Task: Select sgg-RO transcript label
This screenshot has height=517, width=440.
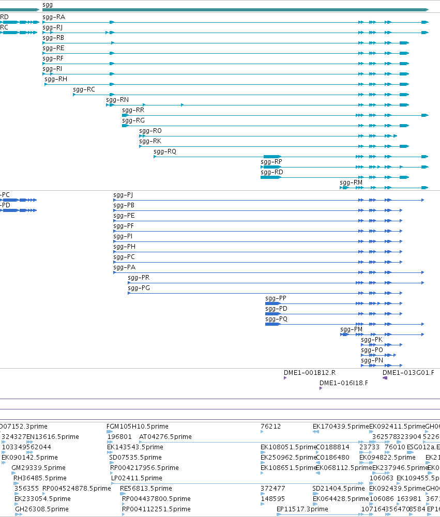Action: (x=150, y=131)
